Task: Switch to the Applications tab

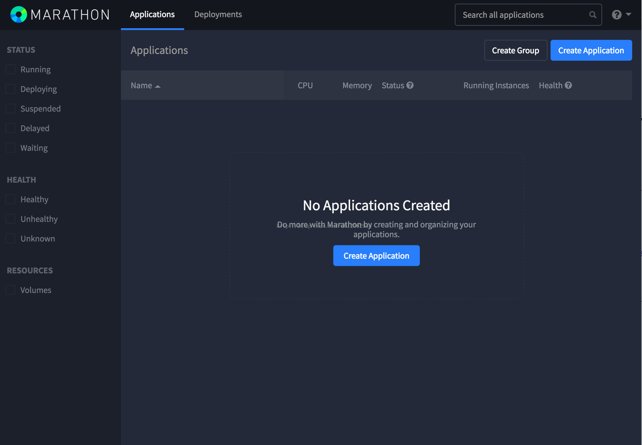Action: click(152, 14)
